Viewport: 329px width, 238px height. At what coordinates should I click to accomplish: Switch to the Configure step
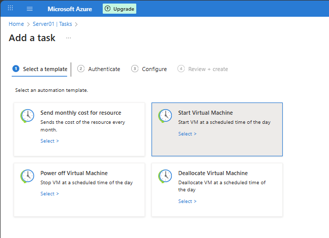point(149,69)
